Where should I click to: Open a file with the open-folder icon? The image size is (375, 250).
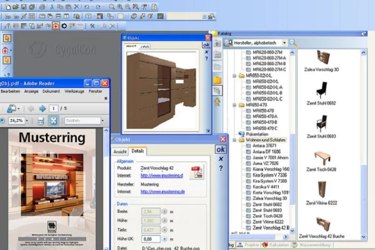point(16,7)
